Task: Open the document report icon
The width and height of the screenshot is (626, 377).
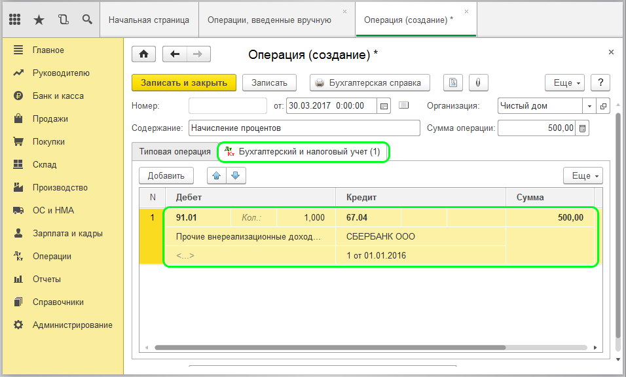Action: pyautogui.click(x=453, y=82)
